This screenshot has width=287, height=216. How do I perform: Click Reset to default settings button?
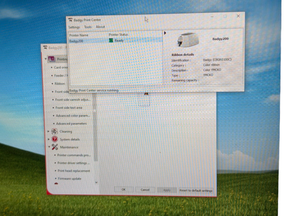(x=196, y=190)
